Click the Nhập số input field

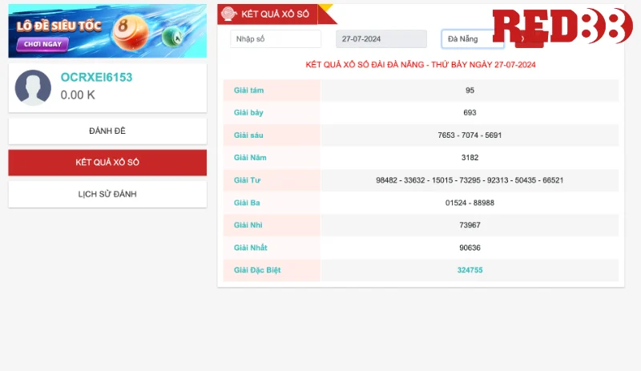coord(275,38)
